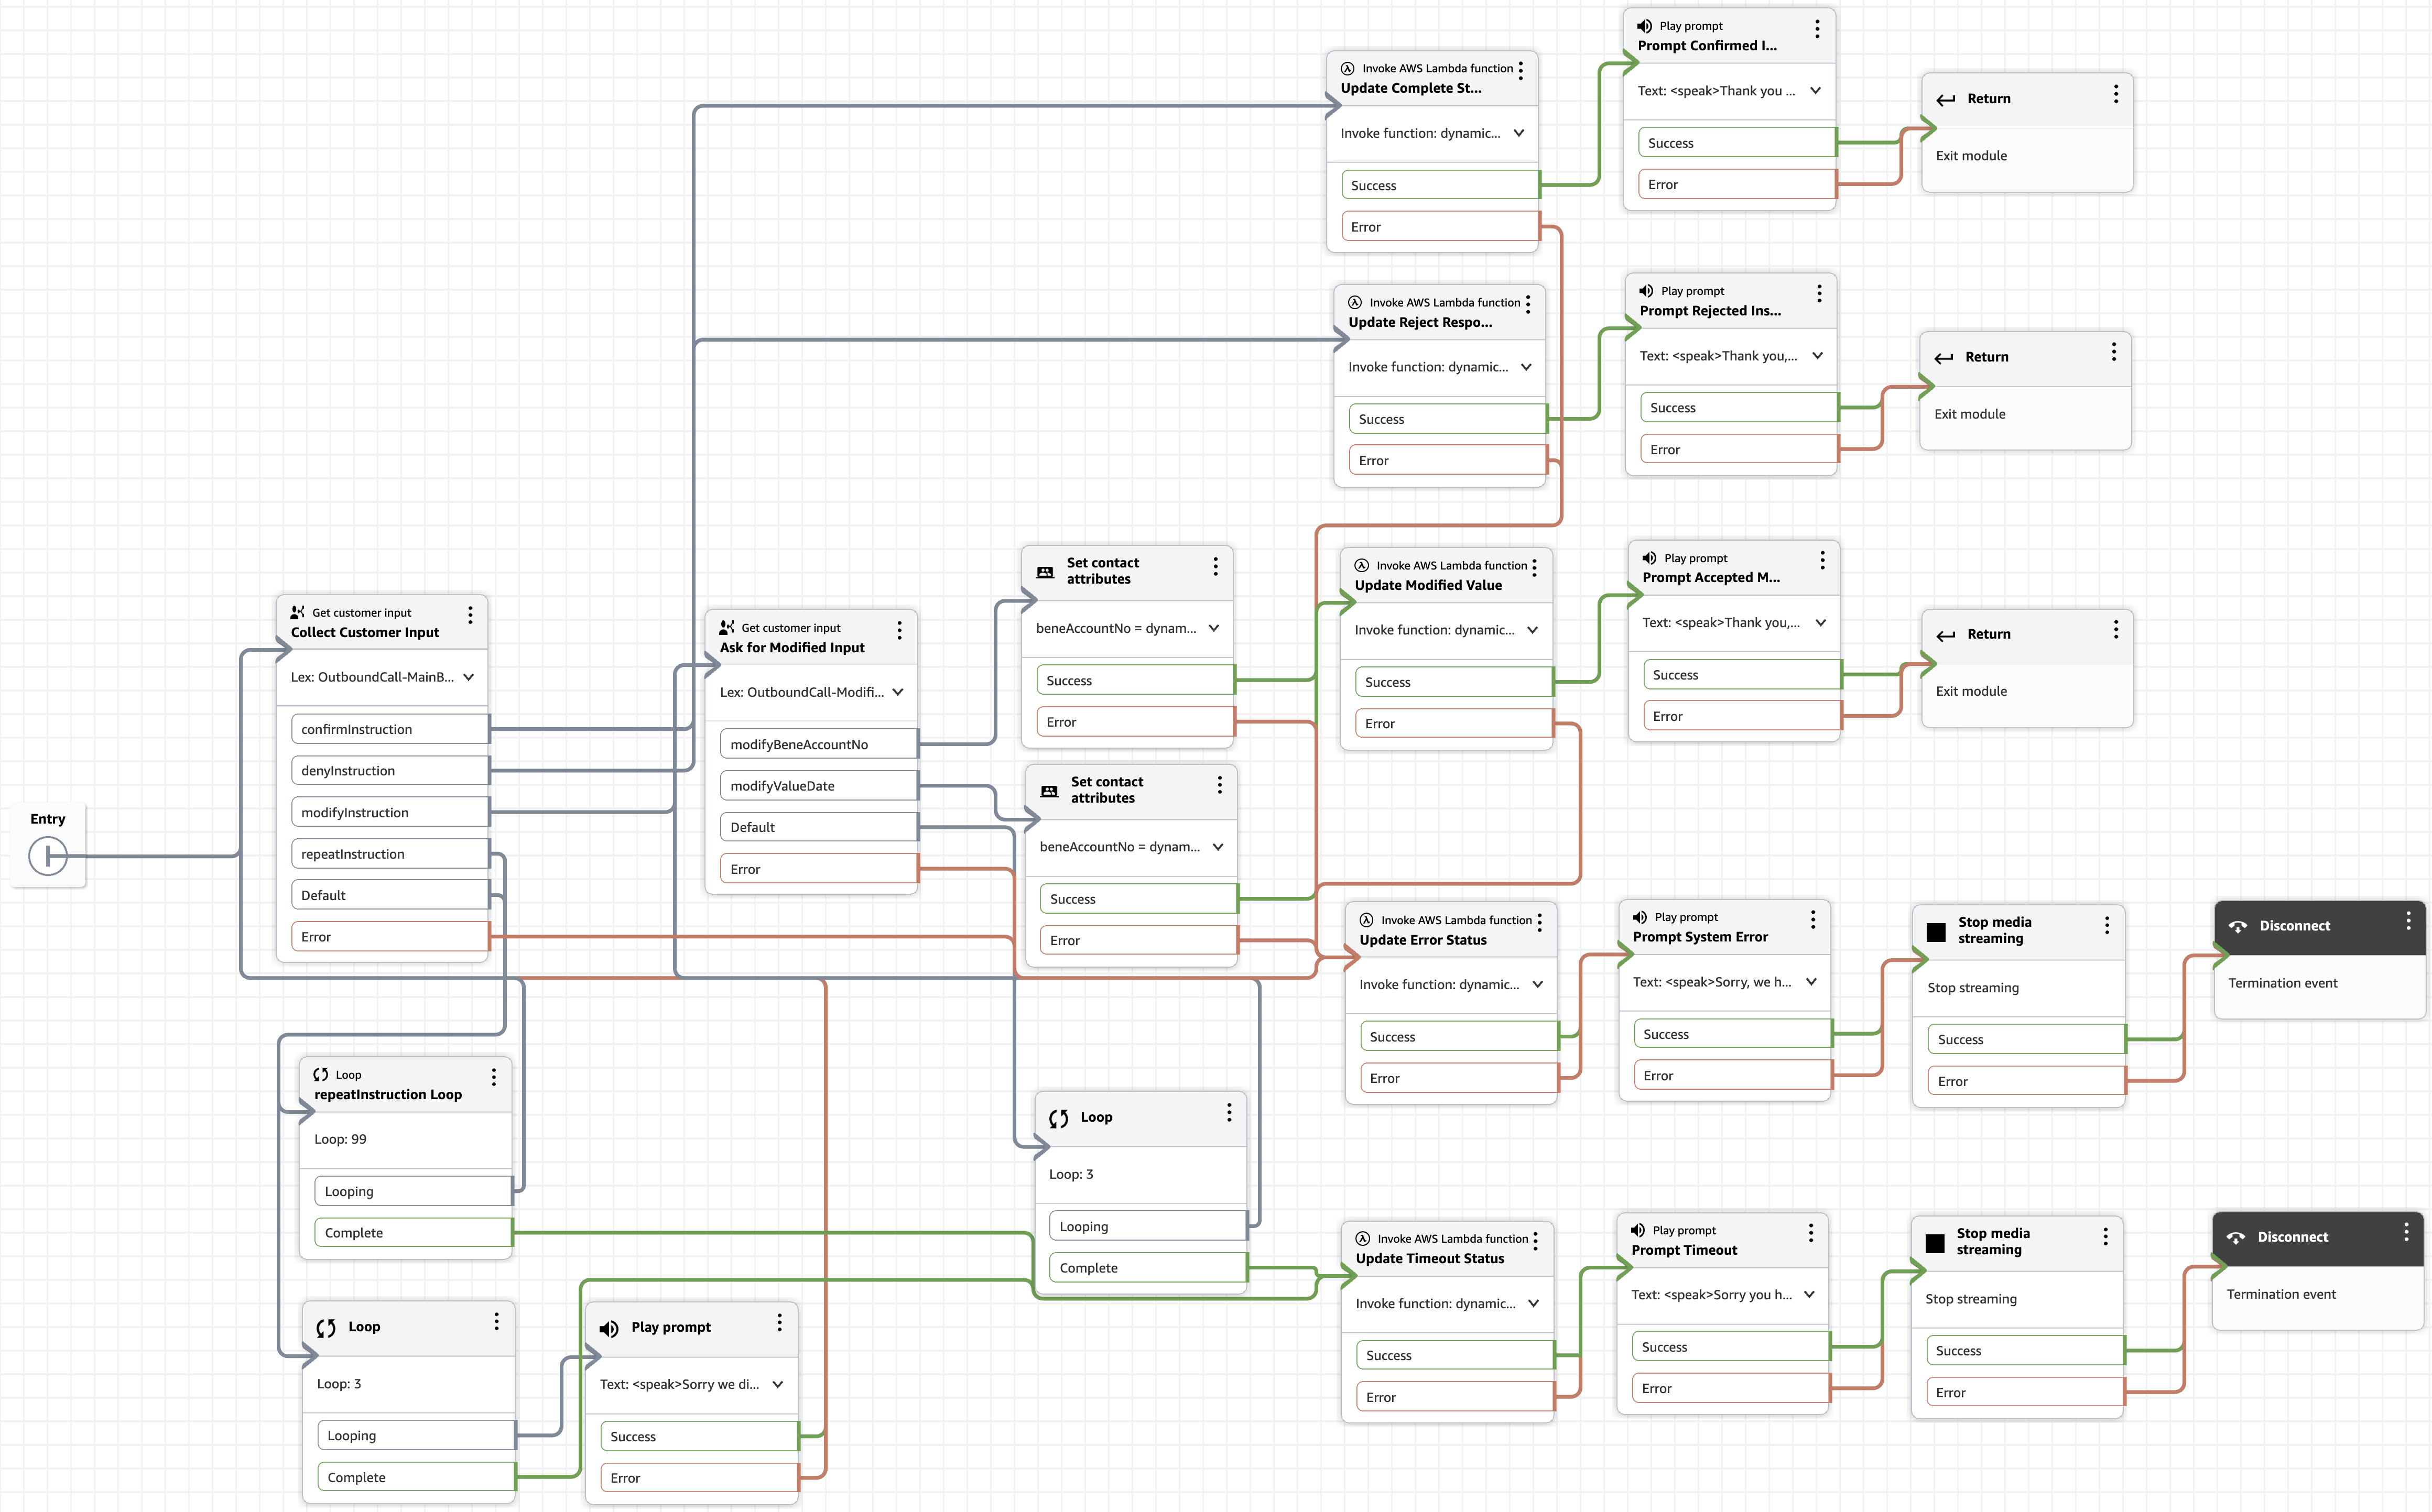Screen dimensions: 2432x1512
Task: Click the Entry start circle icon
Action: click(48, 856)
